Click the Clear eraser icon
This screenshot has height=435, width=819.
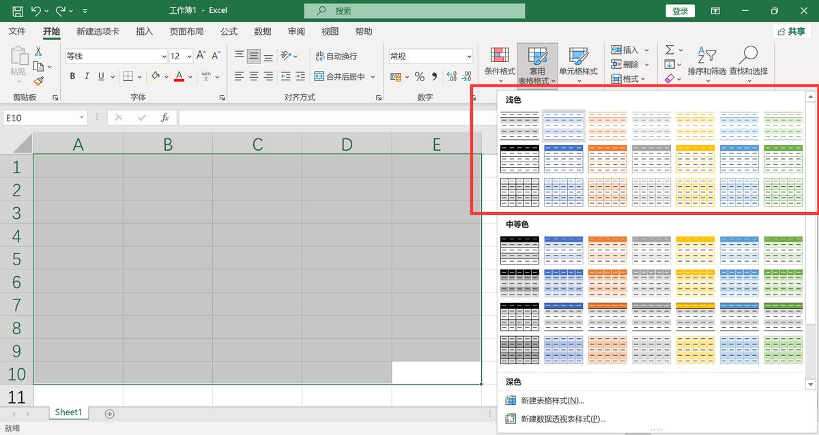(669, 79)
